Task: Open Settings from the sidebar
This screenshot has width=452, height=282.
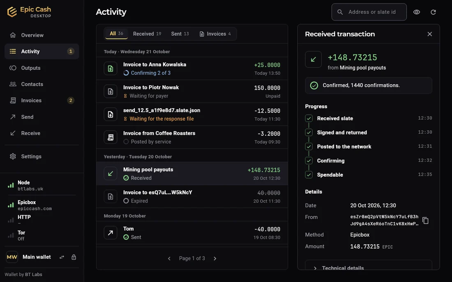Action: coord(42,157)
